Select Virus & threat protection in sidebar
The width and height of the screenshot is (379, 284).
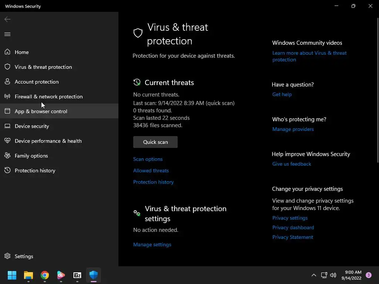tap(43, 67)
